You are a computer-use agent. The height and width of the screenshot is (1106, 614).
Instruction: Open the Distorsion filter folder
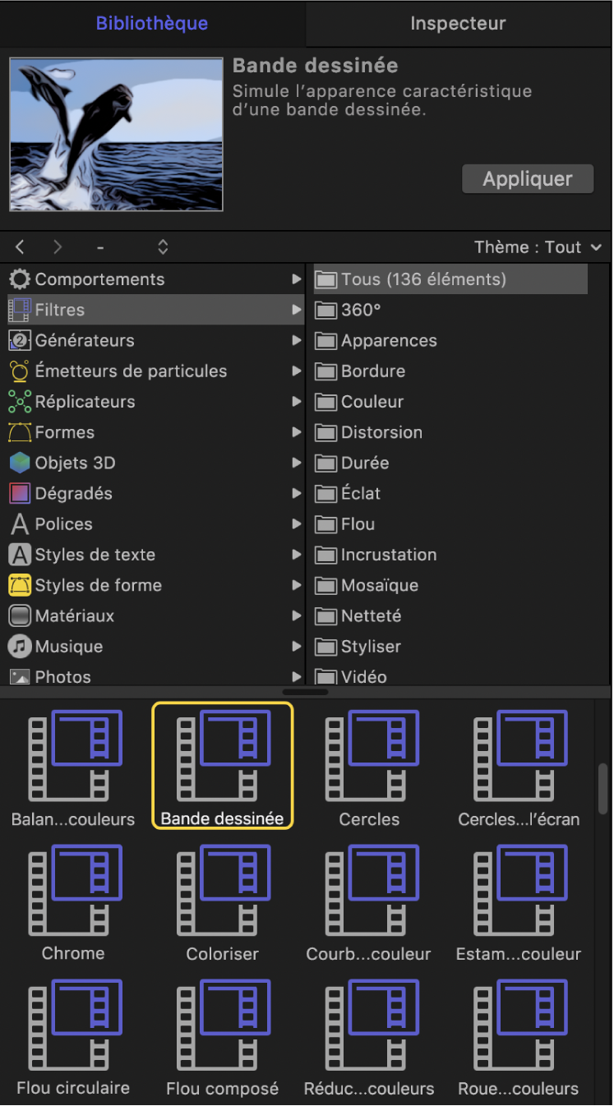click(x=381, y=432)
